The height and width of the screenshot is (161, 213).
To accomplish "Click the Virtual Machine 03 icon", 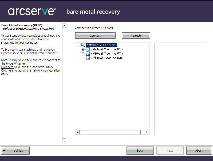I will [x=88, y=58].
